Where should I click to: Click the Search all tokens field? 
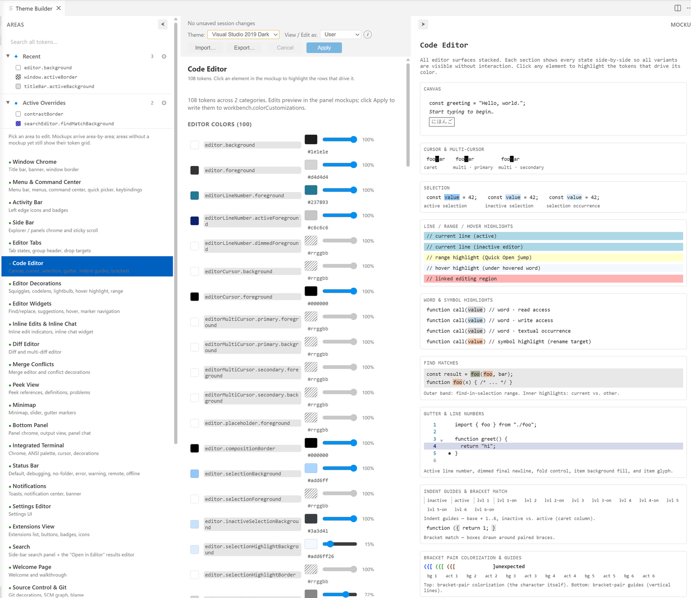(88, 42)
